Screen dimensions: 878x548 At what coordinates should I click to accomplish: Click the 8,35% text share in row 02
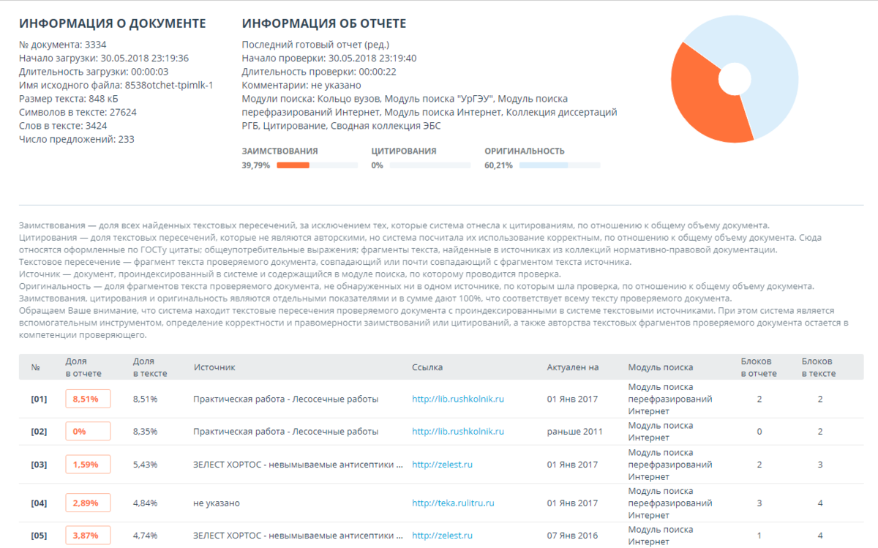(x=146, y=432)
